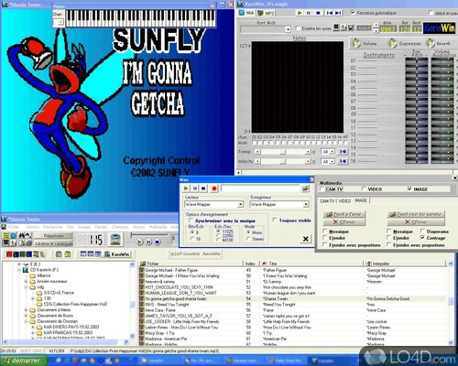Image resolution: width=458 pixels, height=366 pixels.
Task: Start playback in KaraWin MIDI window
Action: click(x=300, y=13)
